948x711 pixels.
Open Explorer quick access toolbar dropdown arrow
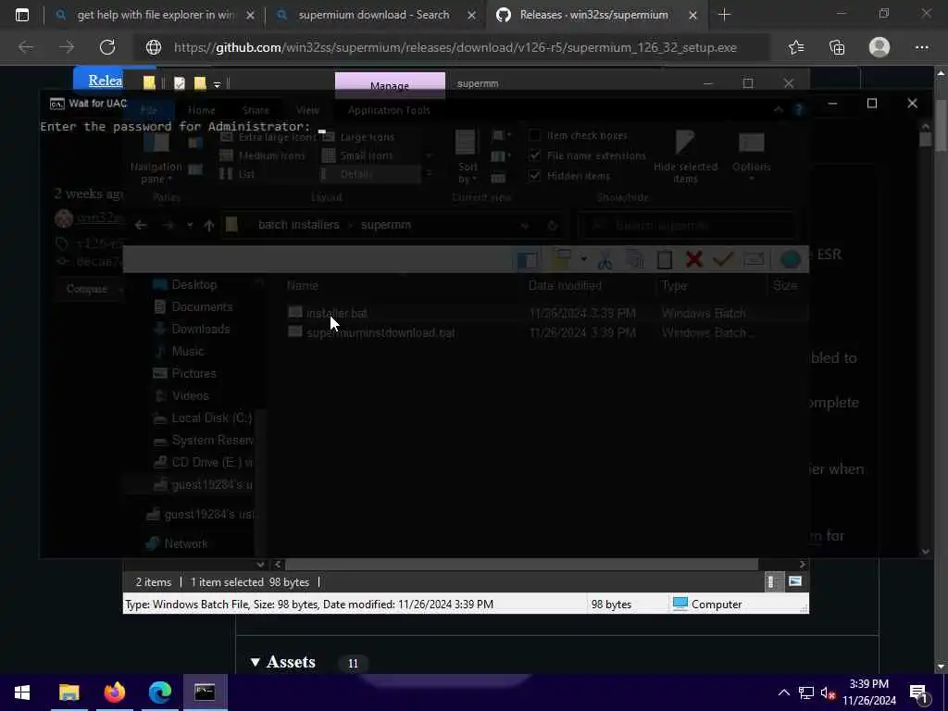[217, 84]
